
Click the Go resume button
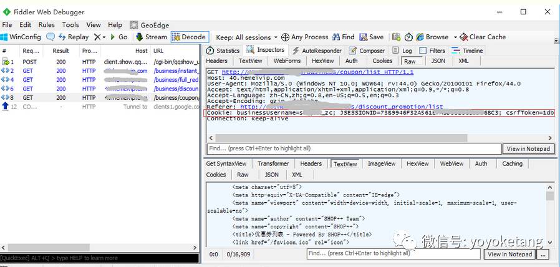click(119, 37)
